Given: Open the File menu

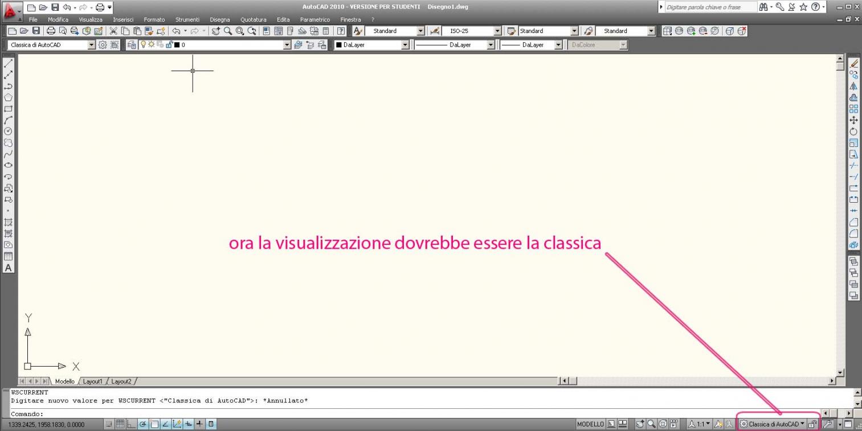Looking at the screenshot, I should point(33,20).
